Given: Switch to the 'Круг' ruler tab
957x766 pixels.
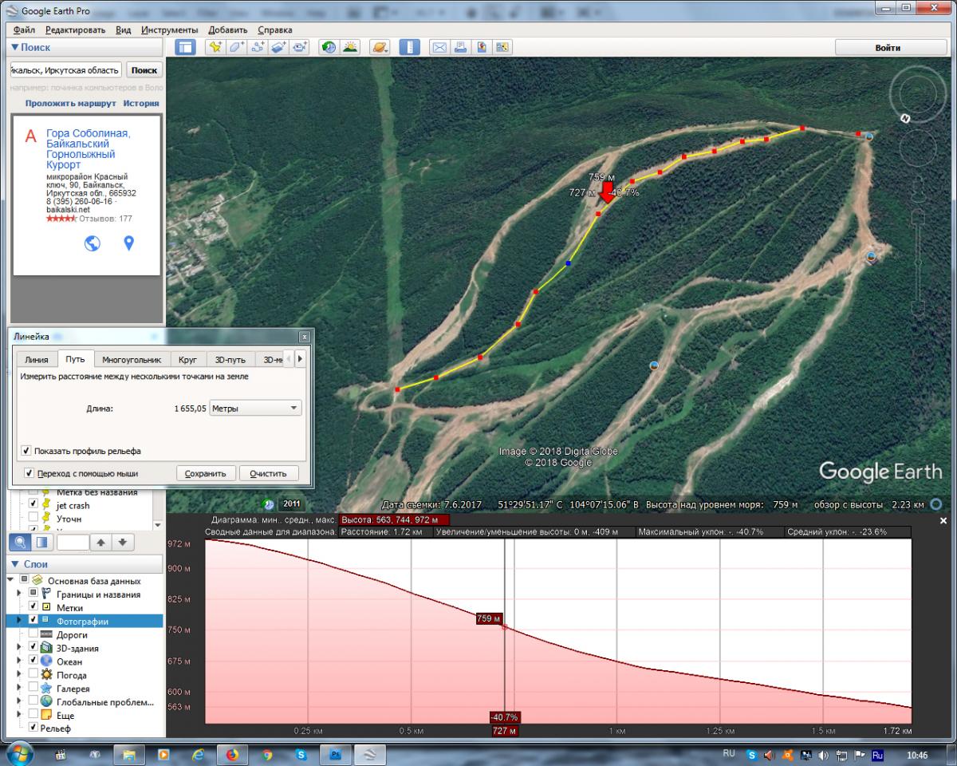Looking at the screenshot, I should [187, 360].
